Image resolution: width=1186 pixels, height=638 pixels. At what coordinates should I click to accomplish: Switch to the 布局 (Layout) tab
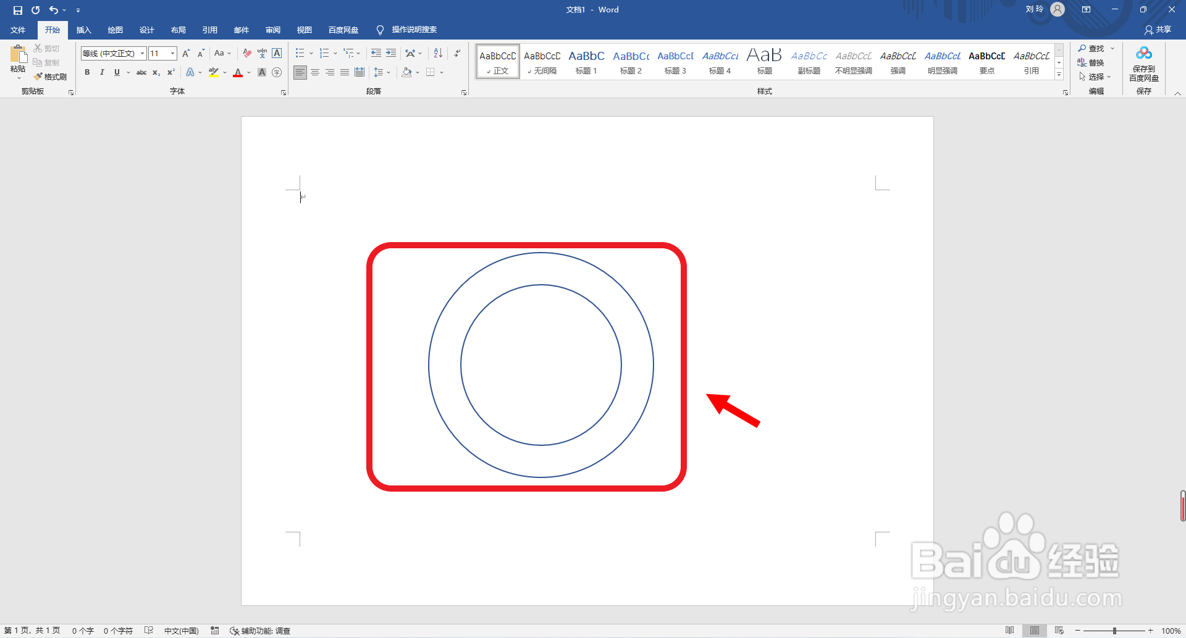point(178,30)
